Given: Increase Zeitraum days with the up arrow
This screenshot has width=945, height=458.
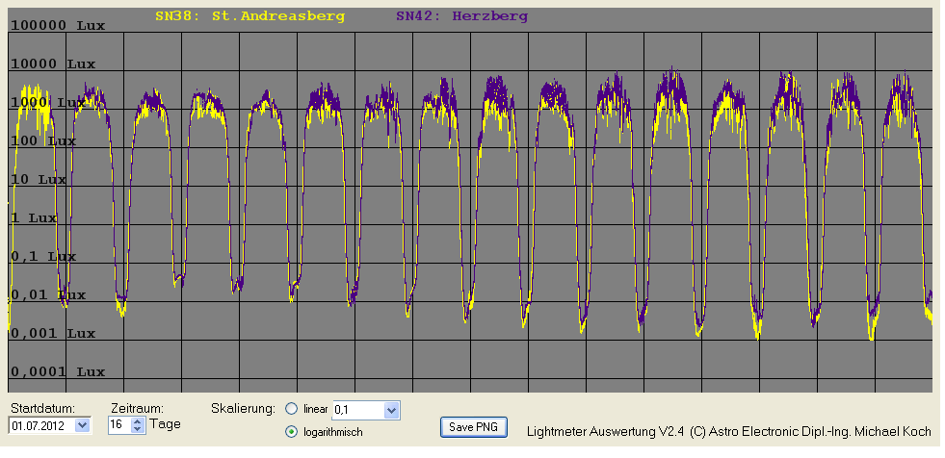Looking at the screenshot, I should pyautogui.click(x=138, y=420).
